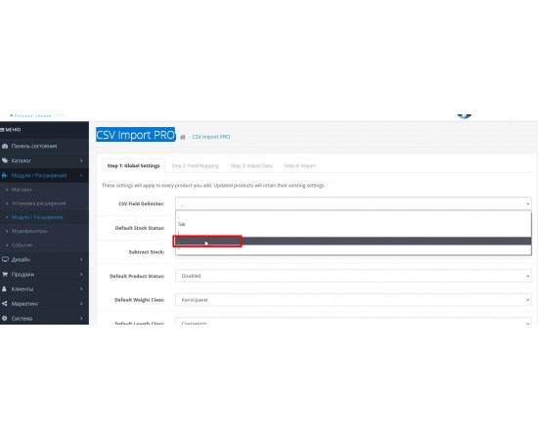Viewport: 538px width, 440px height.
Task: Open the CSV Field Delimiter dropdown
Action: 353,203
